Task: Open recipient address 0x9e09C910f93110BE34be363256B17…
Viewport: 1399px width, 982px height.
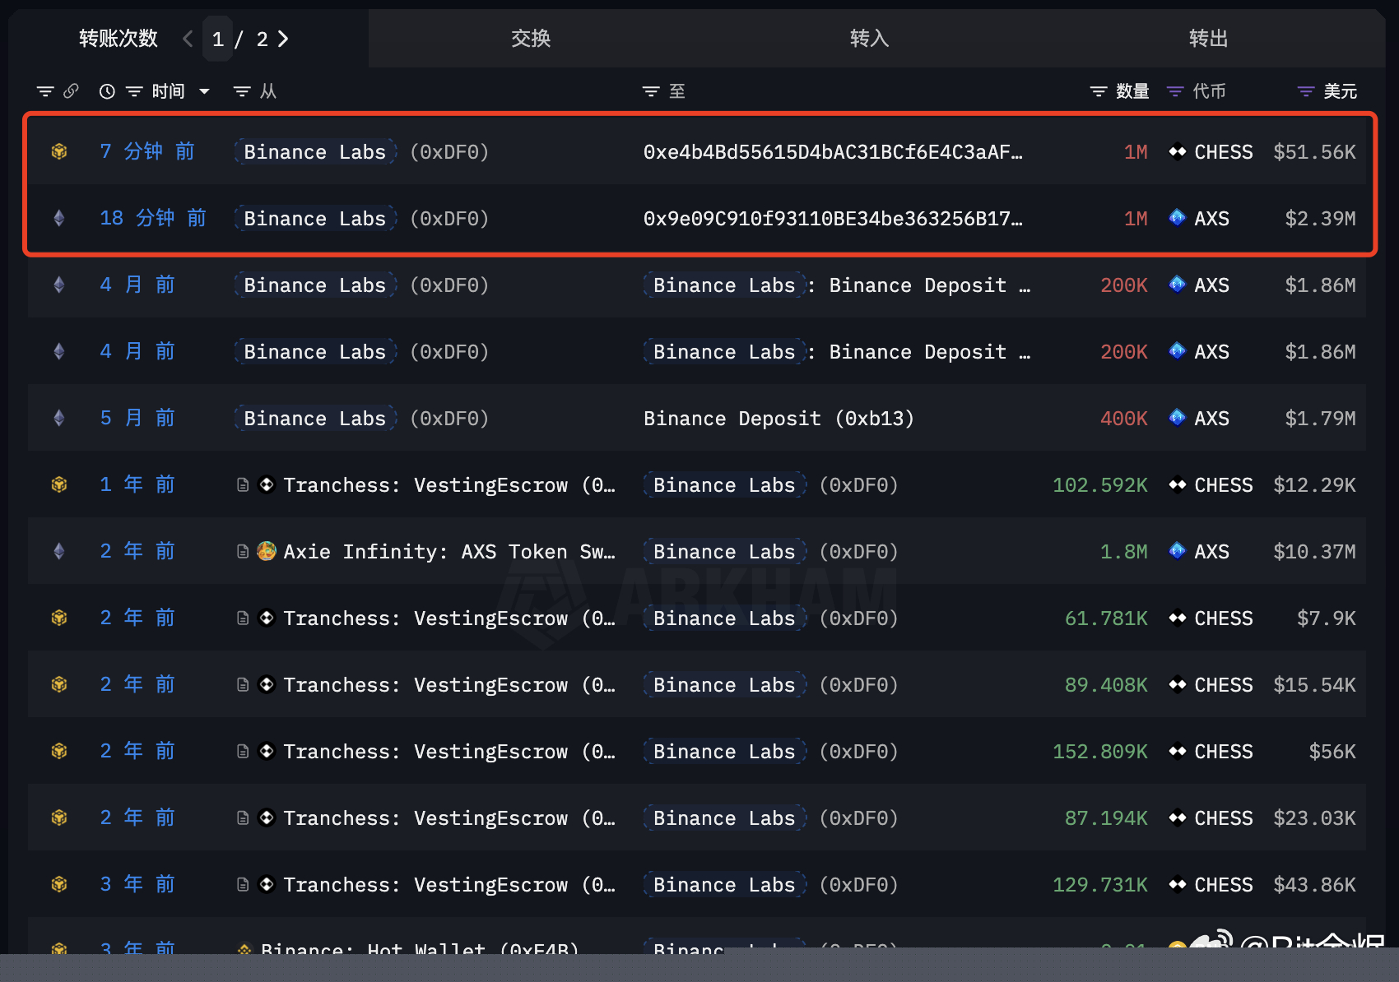Action: [x=833, y=219]
